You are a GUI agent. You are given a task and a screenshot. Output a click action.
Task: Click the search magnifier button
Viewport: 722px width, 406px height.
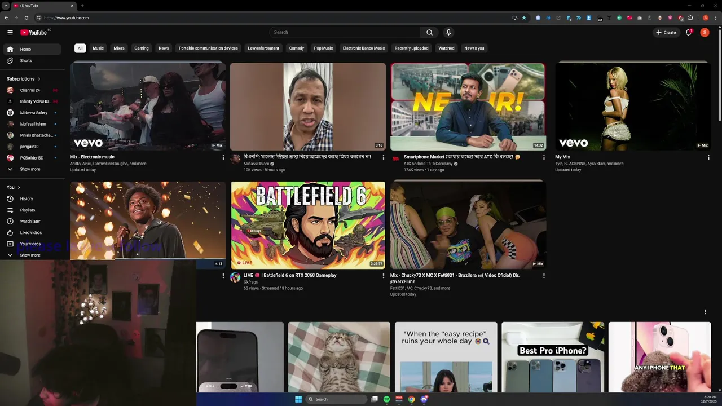coord(429,32)
